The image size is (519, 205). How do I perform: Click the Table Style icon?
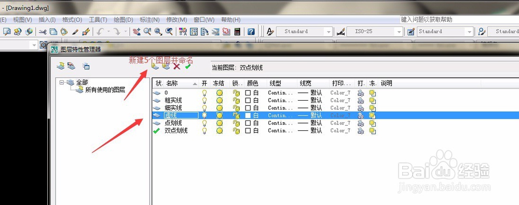coord(411,32)
